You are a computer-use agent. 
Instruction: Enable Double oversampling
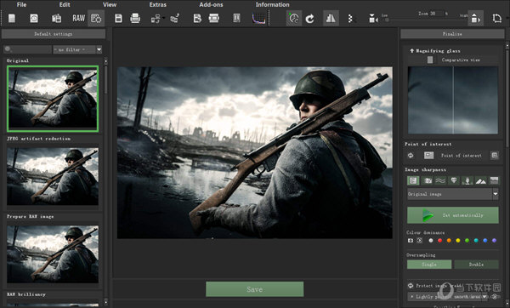tap(476, 265)
